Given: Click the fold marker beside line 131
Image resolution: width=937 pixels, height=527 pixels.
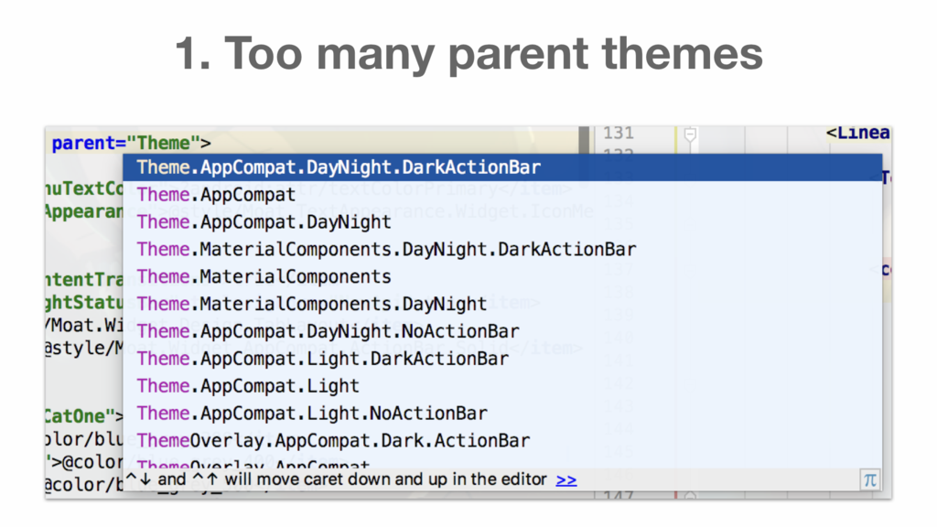Looking at the screenshot, I should 690,135.
